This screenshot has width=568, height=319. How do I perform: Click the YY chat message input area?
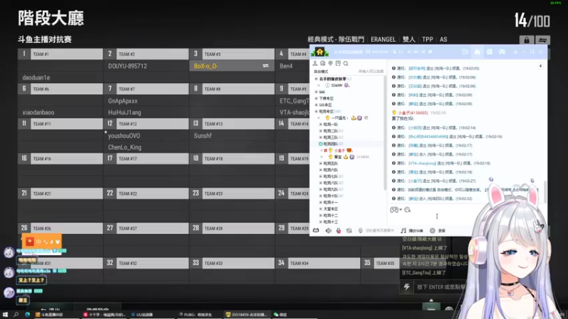coord(431,219)
